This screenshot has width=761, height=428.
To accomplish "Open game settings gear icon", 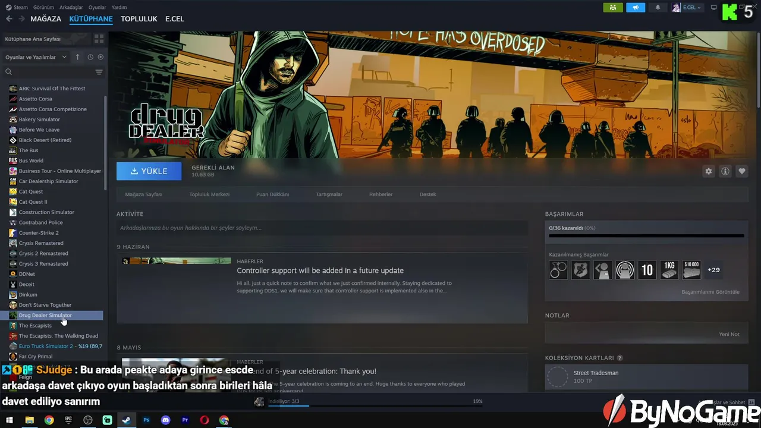I will 709,171.
